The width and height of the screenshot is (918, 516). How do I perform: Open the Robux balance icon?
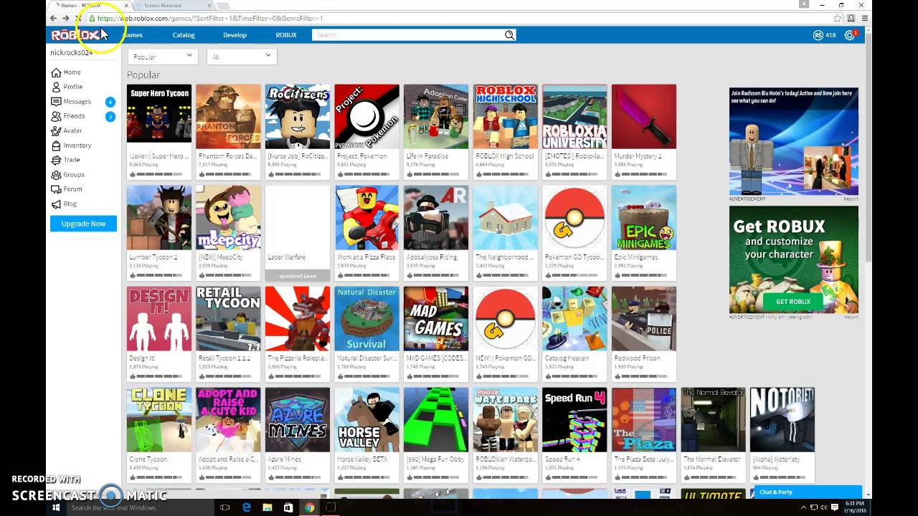[x=818, y=35]
